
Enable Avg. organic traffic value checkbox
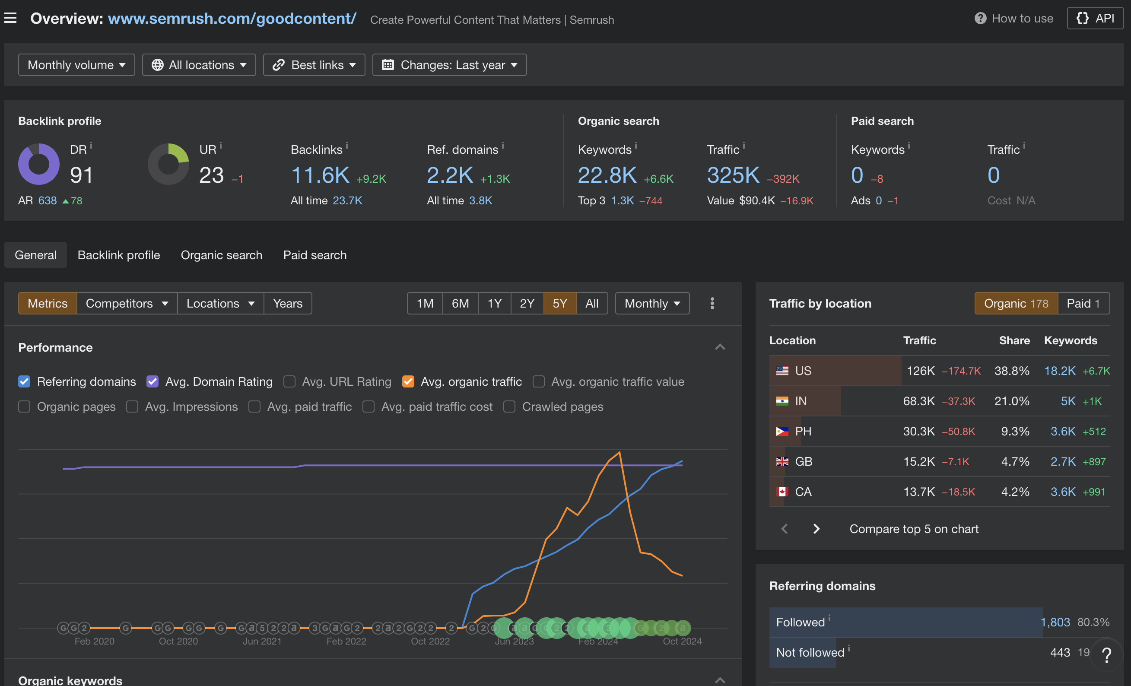click(x=538, y=381)
